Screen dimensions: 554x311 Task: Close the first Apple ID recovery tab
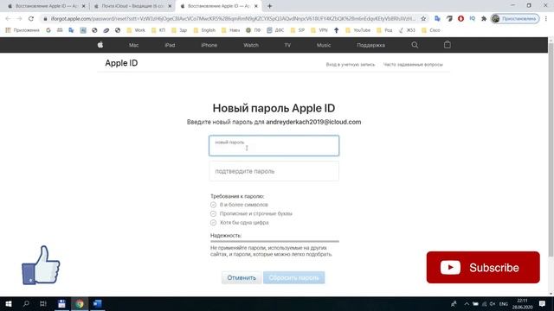coord(83,6)
